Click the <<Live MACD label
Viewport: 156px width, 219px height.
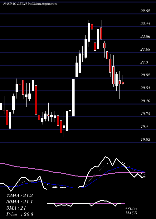pos(131,211)
